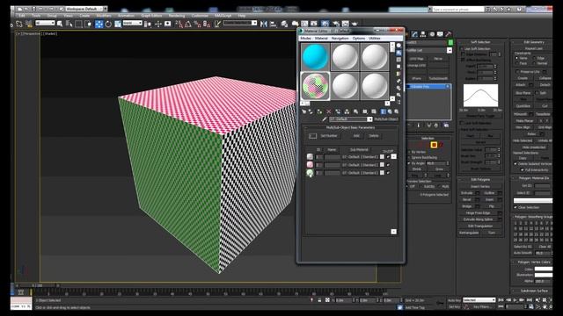Screen dimensions: 563x316
Task: Open the Options menu in Material Editor
Action: (x=359, y=38)
